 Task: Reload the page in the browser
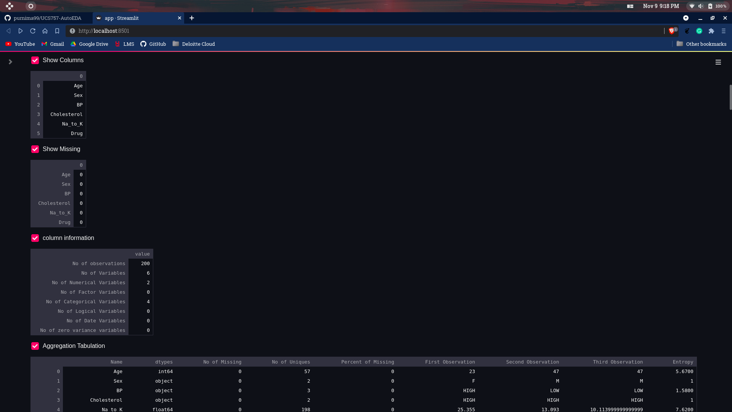33,31
